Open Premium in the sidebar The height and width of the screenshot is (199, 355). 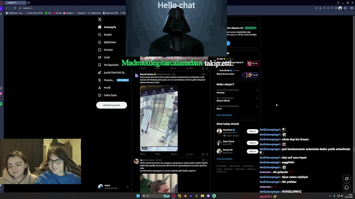(x=113, y=80)
